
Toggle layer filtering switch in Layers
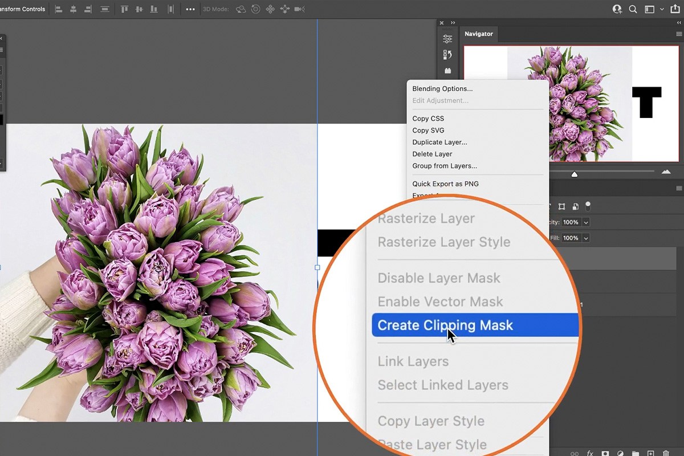click(x=588, y=206)
